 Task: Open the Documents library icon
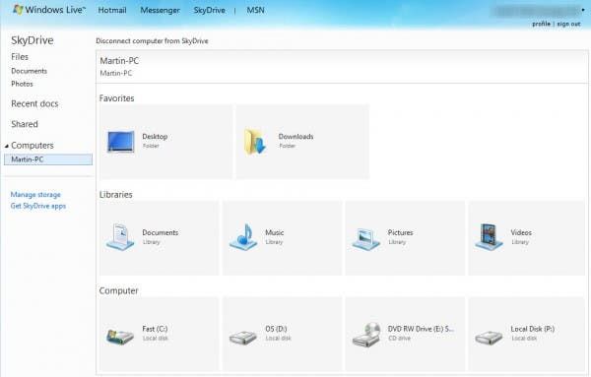(120, 237)
